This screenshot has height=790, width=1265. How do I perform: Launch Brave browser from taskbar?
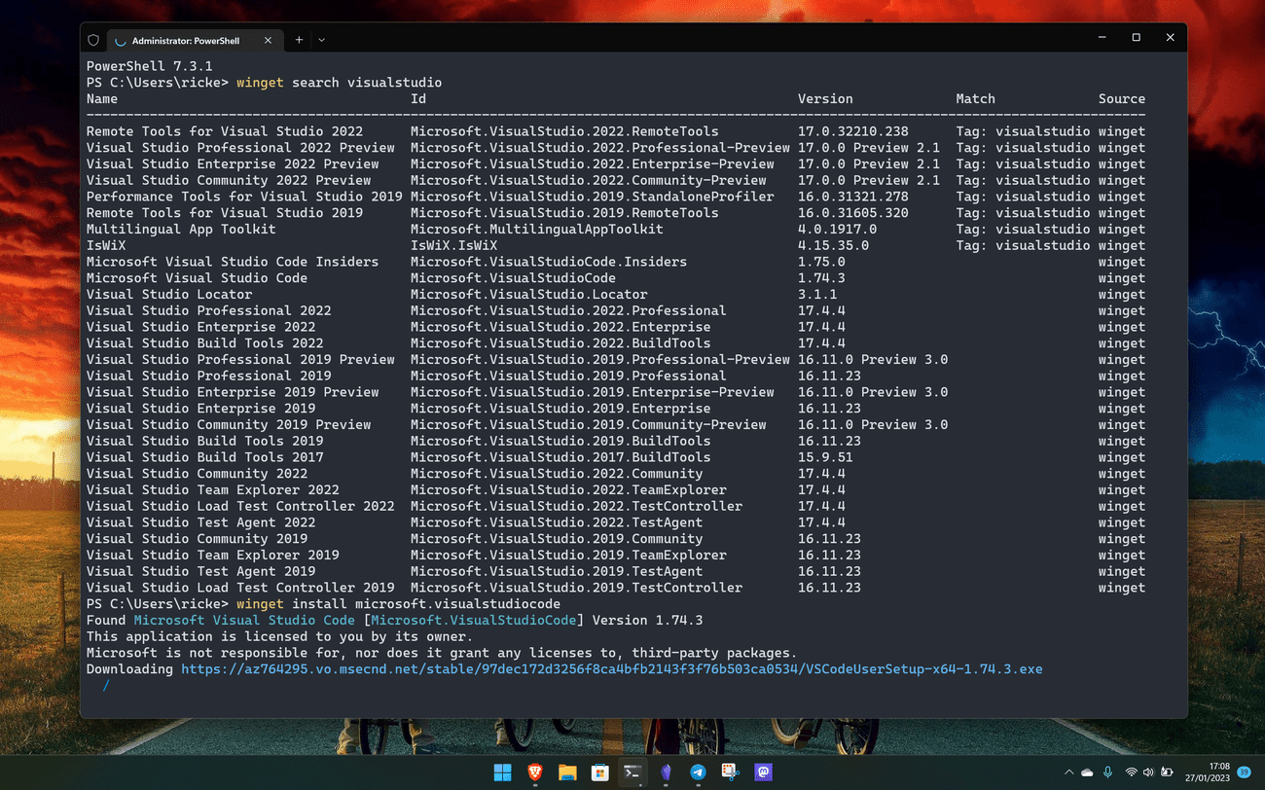coord(535,772)
